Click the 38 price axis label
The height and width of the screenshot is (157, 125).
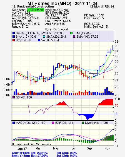pyautogui.click(x=116, y=42)
